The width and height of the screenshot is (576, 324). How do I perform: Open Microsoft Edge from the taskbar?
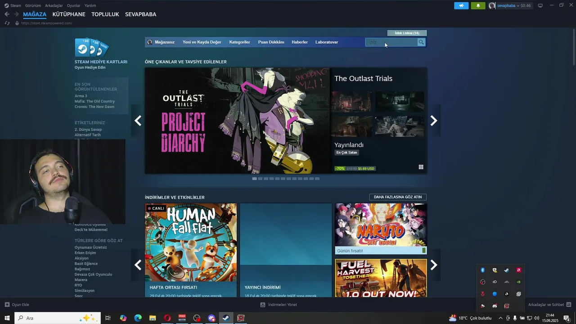138,318
